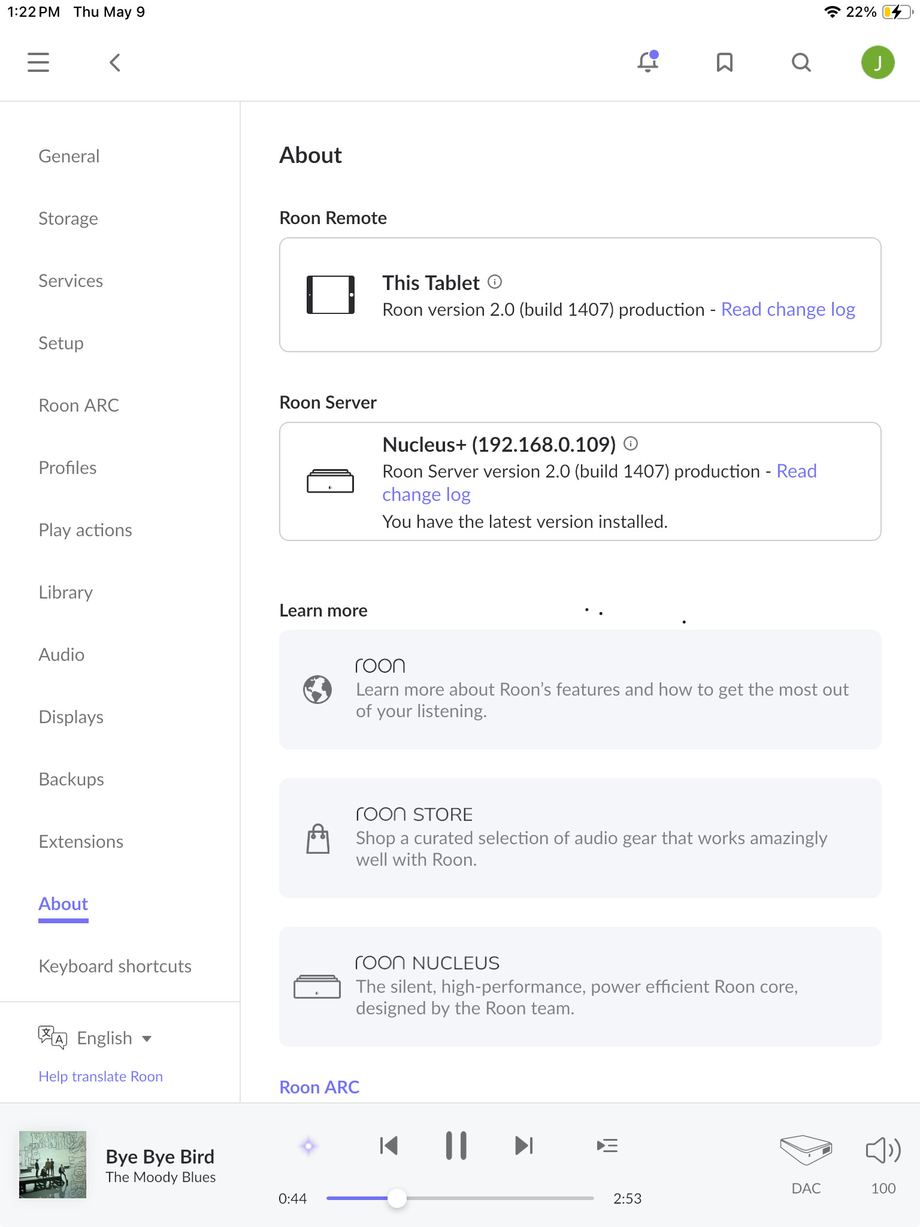Show info icon next to Nucleus+ address
Image resolution: width=920 pixels, height=1227 pixels.
(x=631, y=443)
